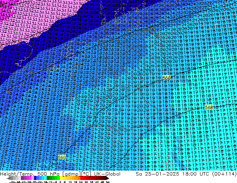
Task: Click the 568 height contour label
Action: coord(209,107)
